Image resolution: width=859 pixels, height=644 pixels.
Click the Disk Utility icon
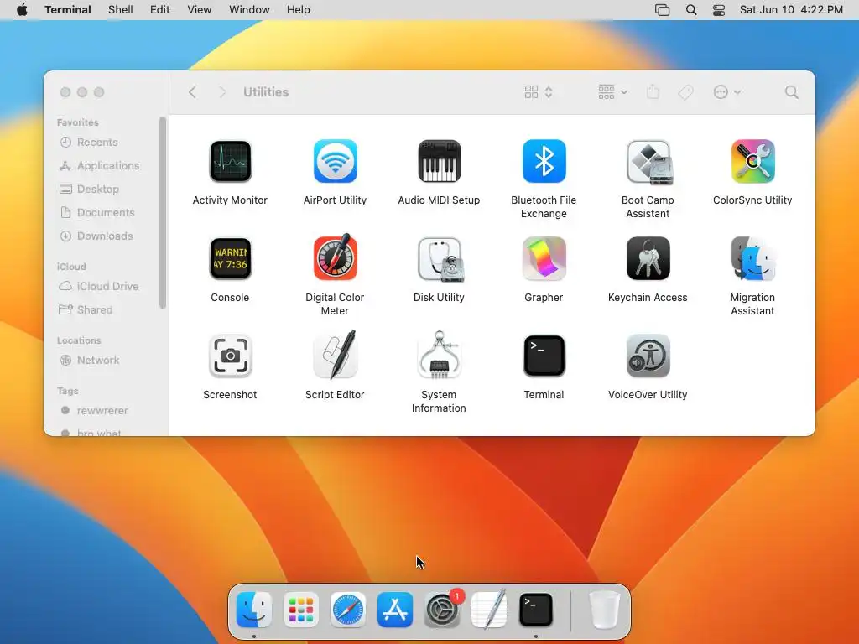point(440,259)
